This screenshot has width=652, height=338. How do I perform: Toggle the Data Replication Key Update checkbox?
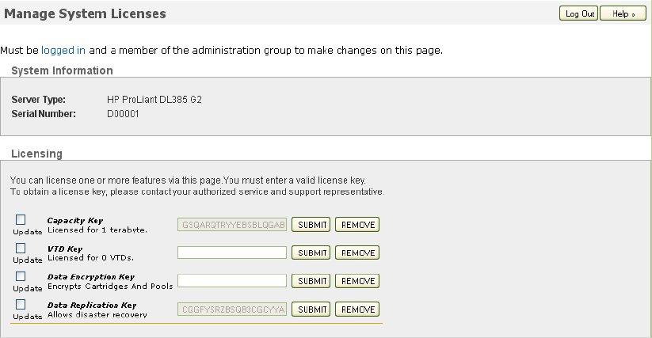(21, 305)
